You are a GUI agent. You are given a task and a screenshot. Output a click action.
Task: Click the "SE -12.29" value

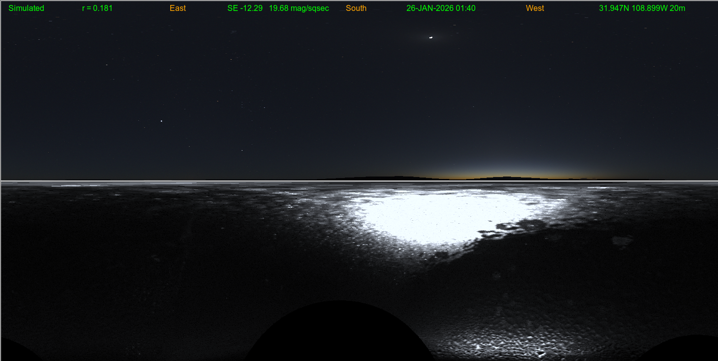[245, 8]
